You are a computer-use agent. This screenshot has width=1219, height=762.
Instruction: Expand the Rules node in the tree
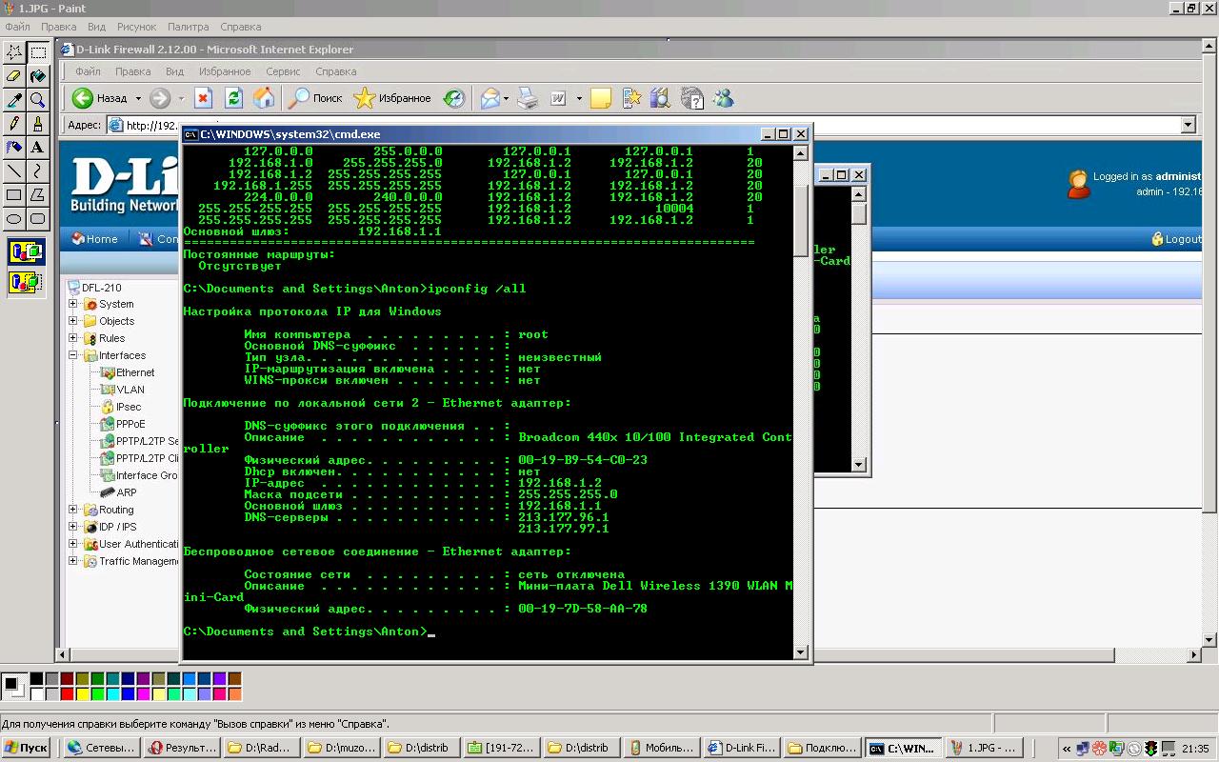point(73,338)
